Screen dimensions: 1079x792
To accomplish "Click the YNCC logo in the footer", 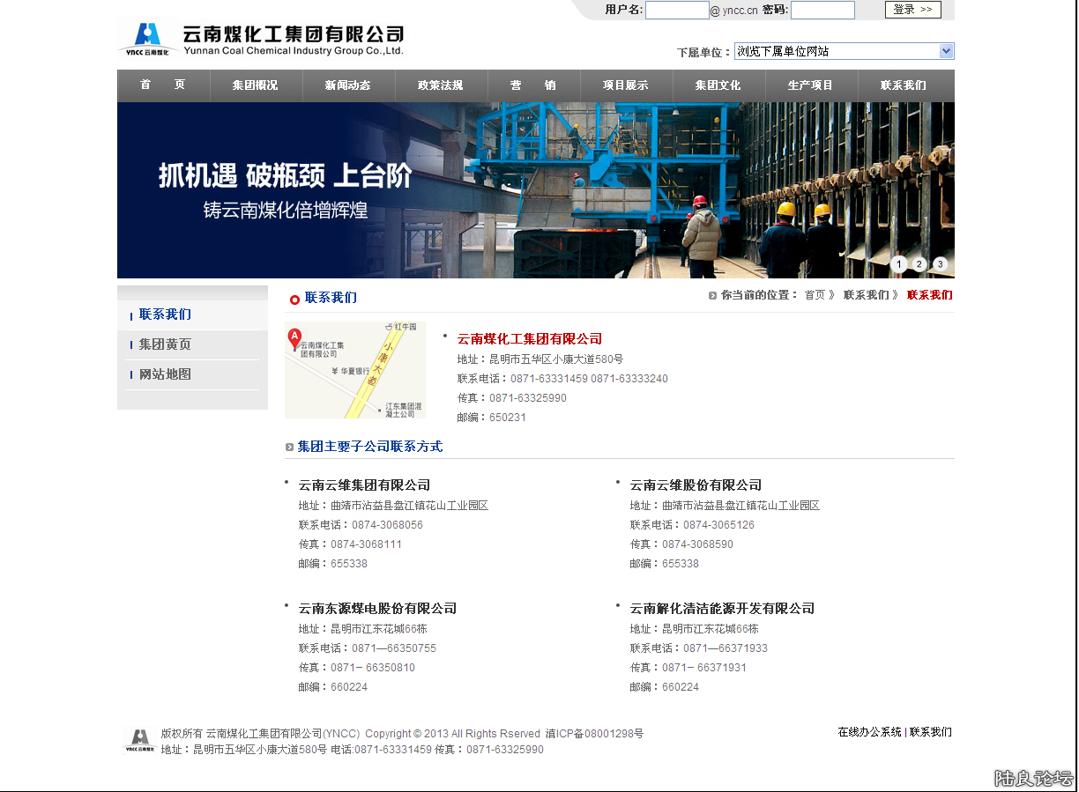I will (140, 741).
